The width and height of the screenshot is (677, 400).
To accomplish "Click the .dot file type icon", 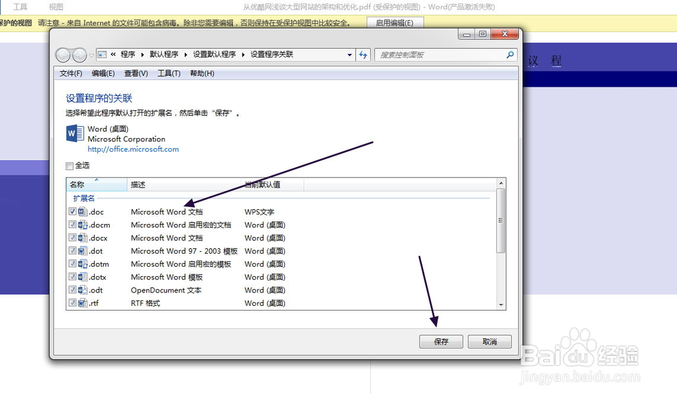I will pos(83,250).
